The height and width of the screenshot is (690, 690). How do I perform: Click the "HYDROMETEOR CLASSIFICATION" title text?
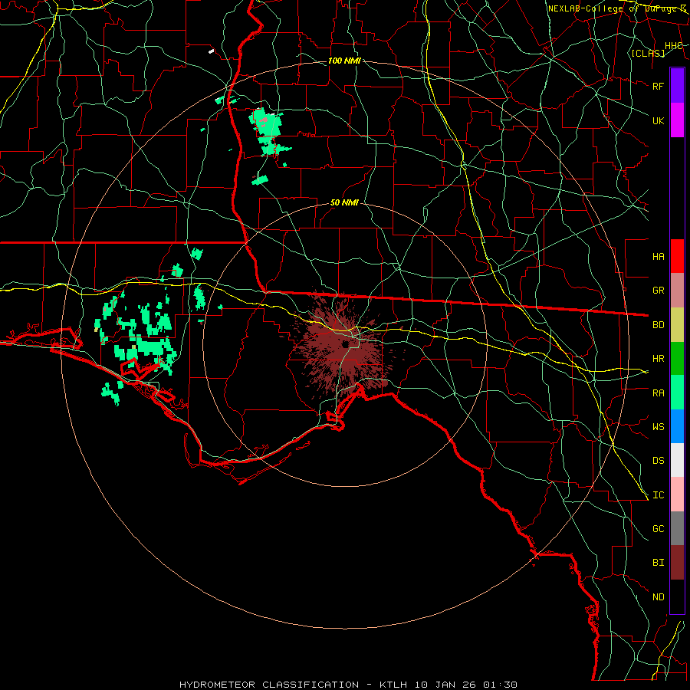point(269,685)
